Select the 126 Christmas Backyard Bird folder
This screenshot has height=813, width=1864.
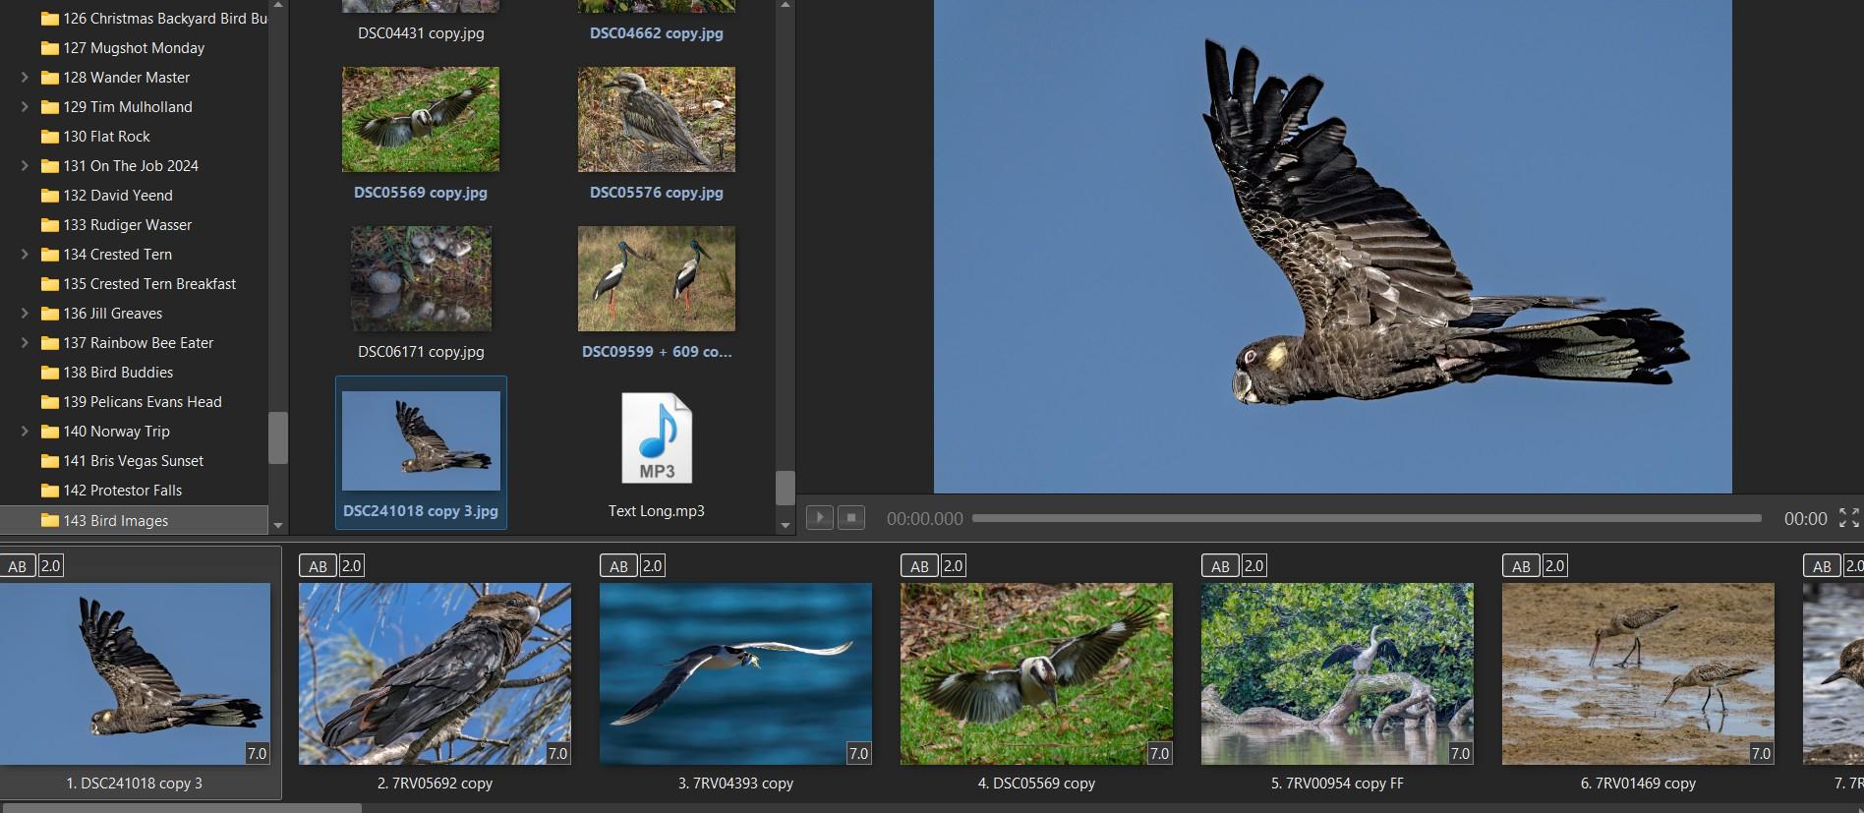[152, 18]
